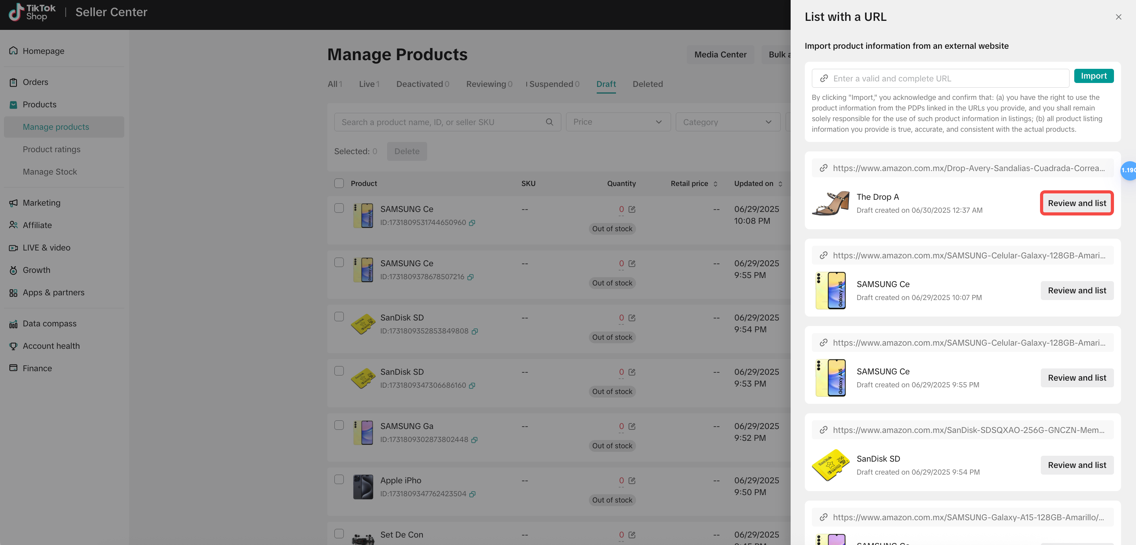This screenshot has height=545, width=1136.
Task: Expand the Price filter dropdown
Action: tap(618, 122)
